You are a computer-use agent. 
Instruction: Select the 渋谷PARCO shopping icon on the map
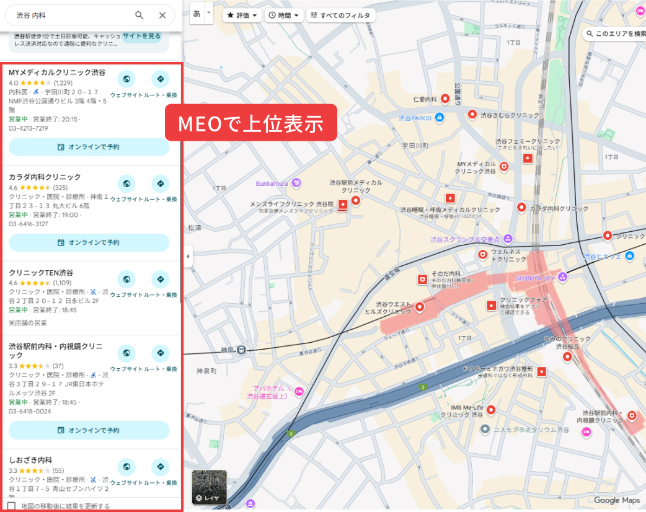tap(440, 118)
